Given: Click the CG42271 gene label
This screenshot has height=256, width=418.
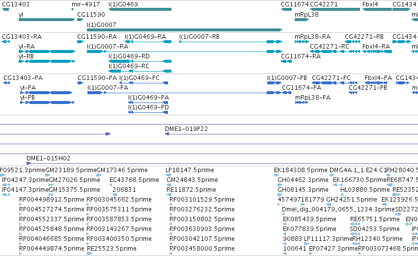Looking at the screenshot, I should tap(324, 4).
